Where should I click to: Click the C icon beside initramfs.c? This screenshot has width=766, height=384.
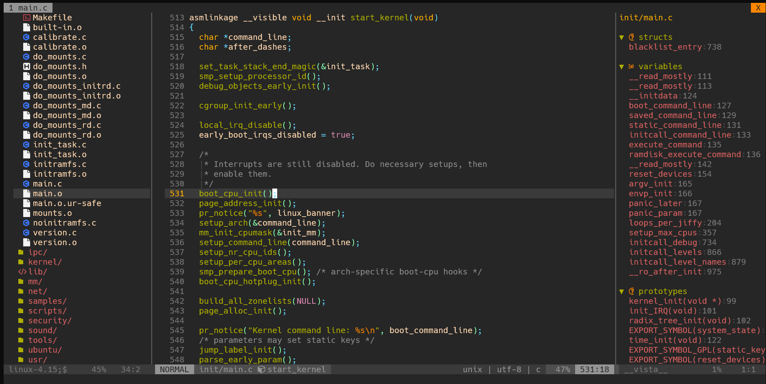pos(26,164)
